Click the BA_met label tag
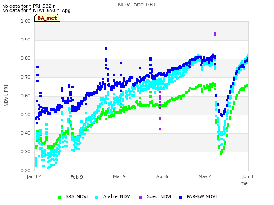Screen dimensions: 274x205 pyautogui.click(x=47, y=18)
